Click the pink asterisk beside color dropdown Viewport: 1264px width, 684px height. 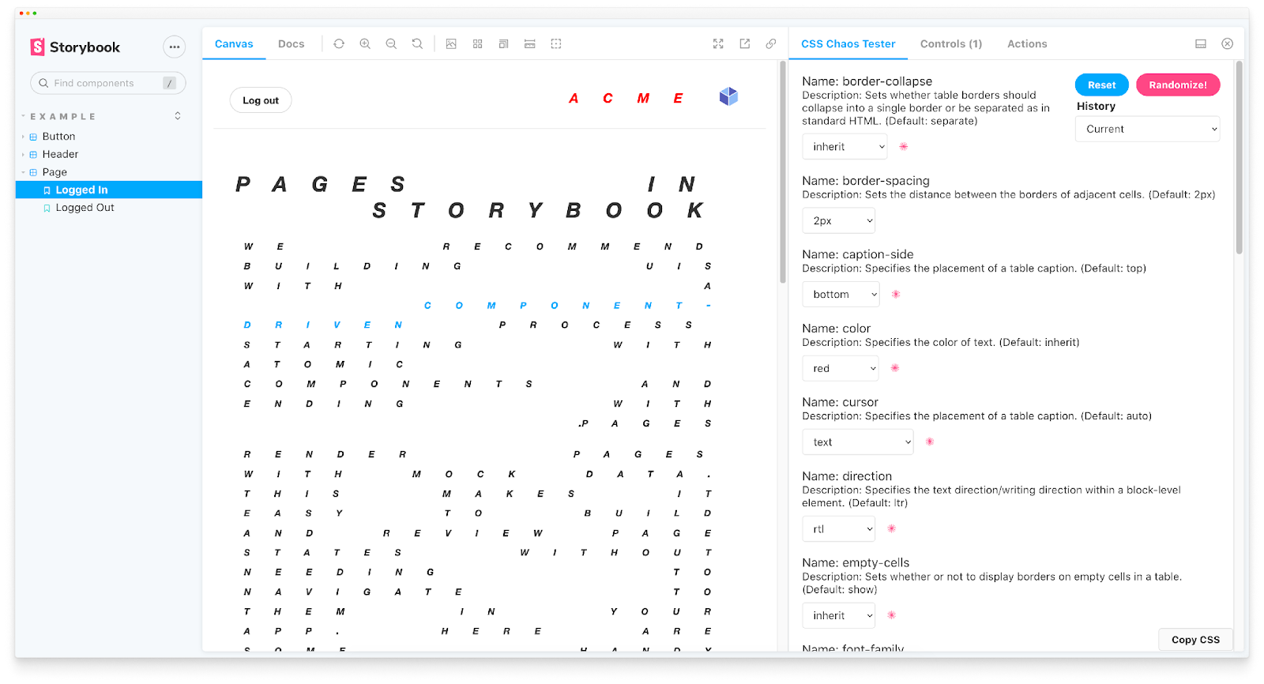pyautogui.click(x=895, y=368)
